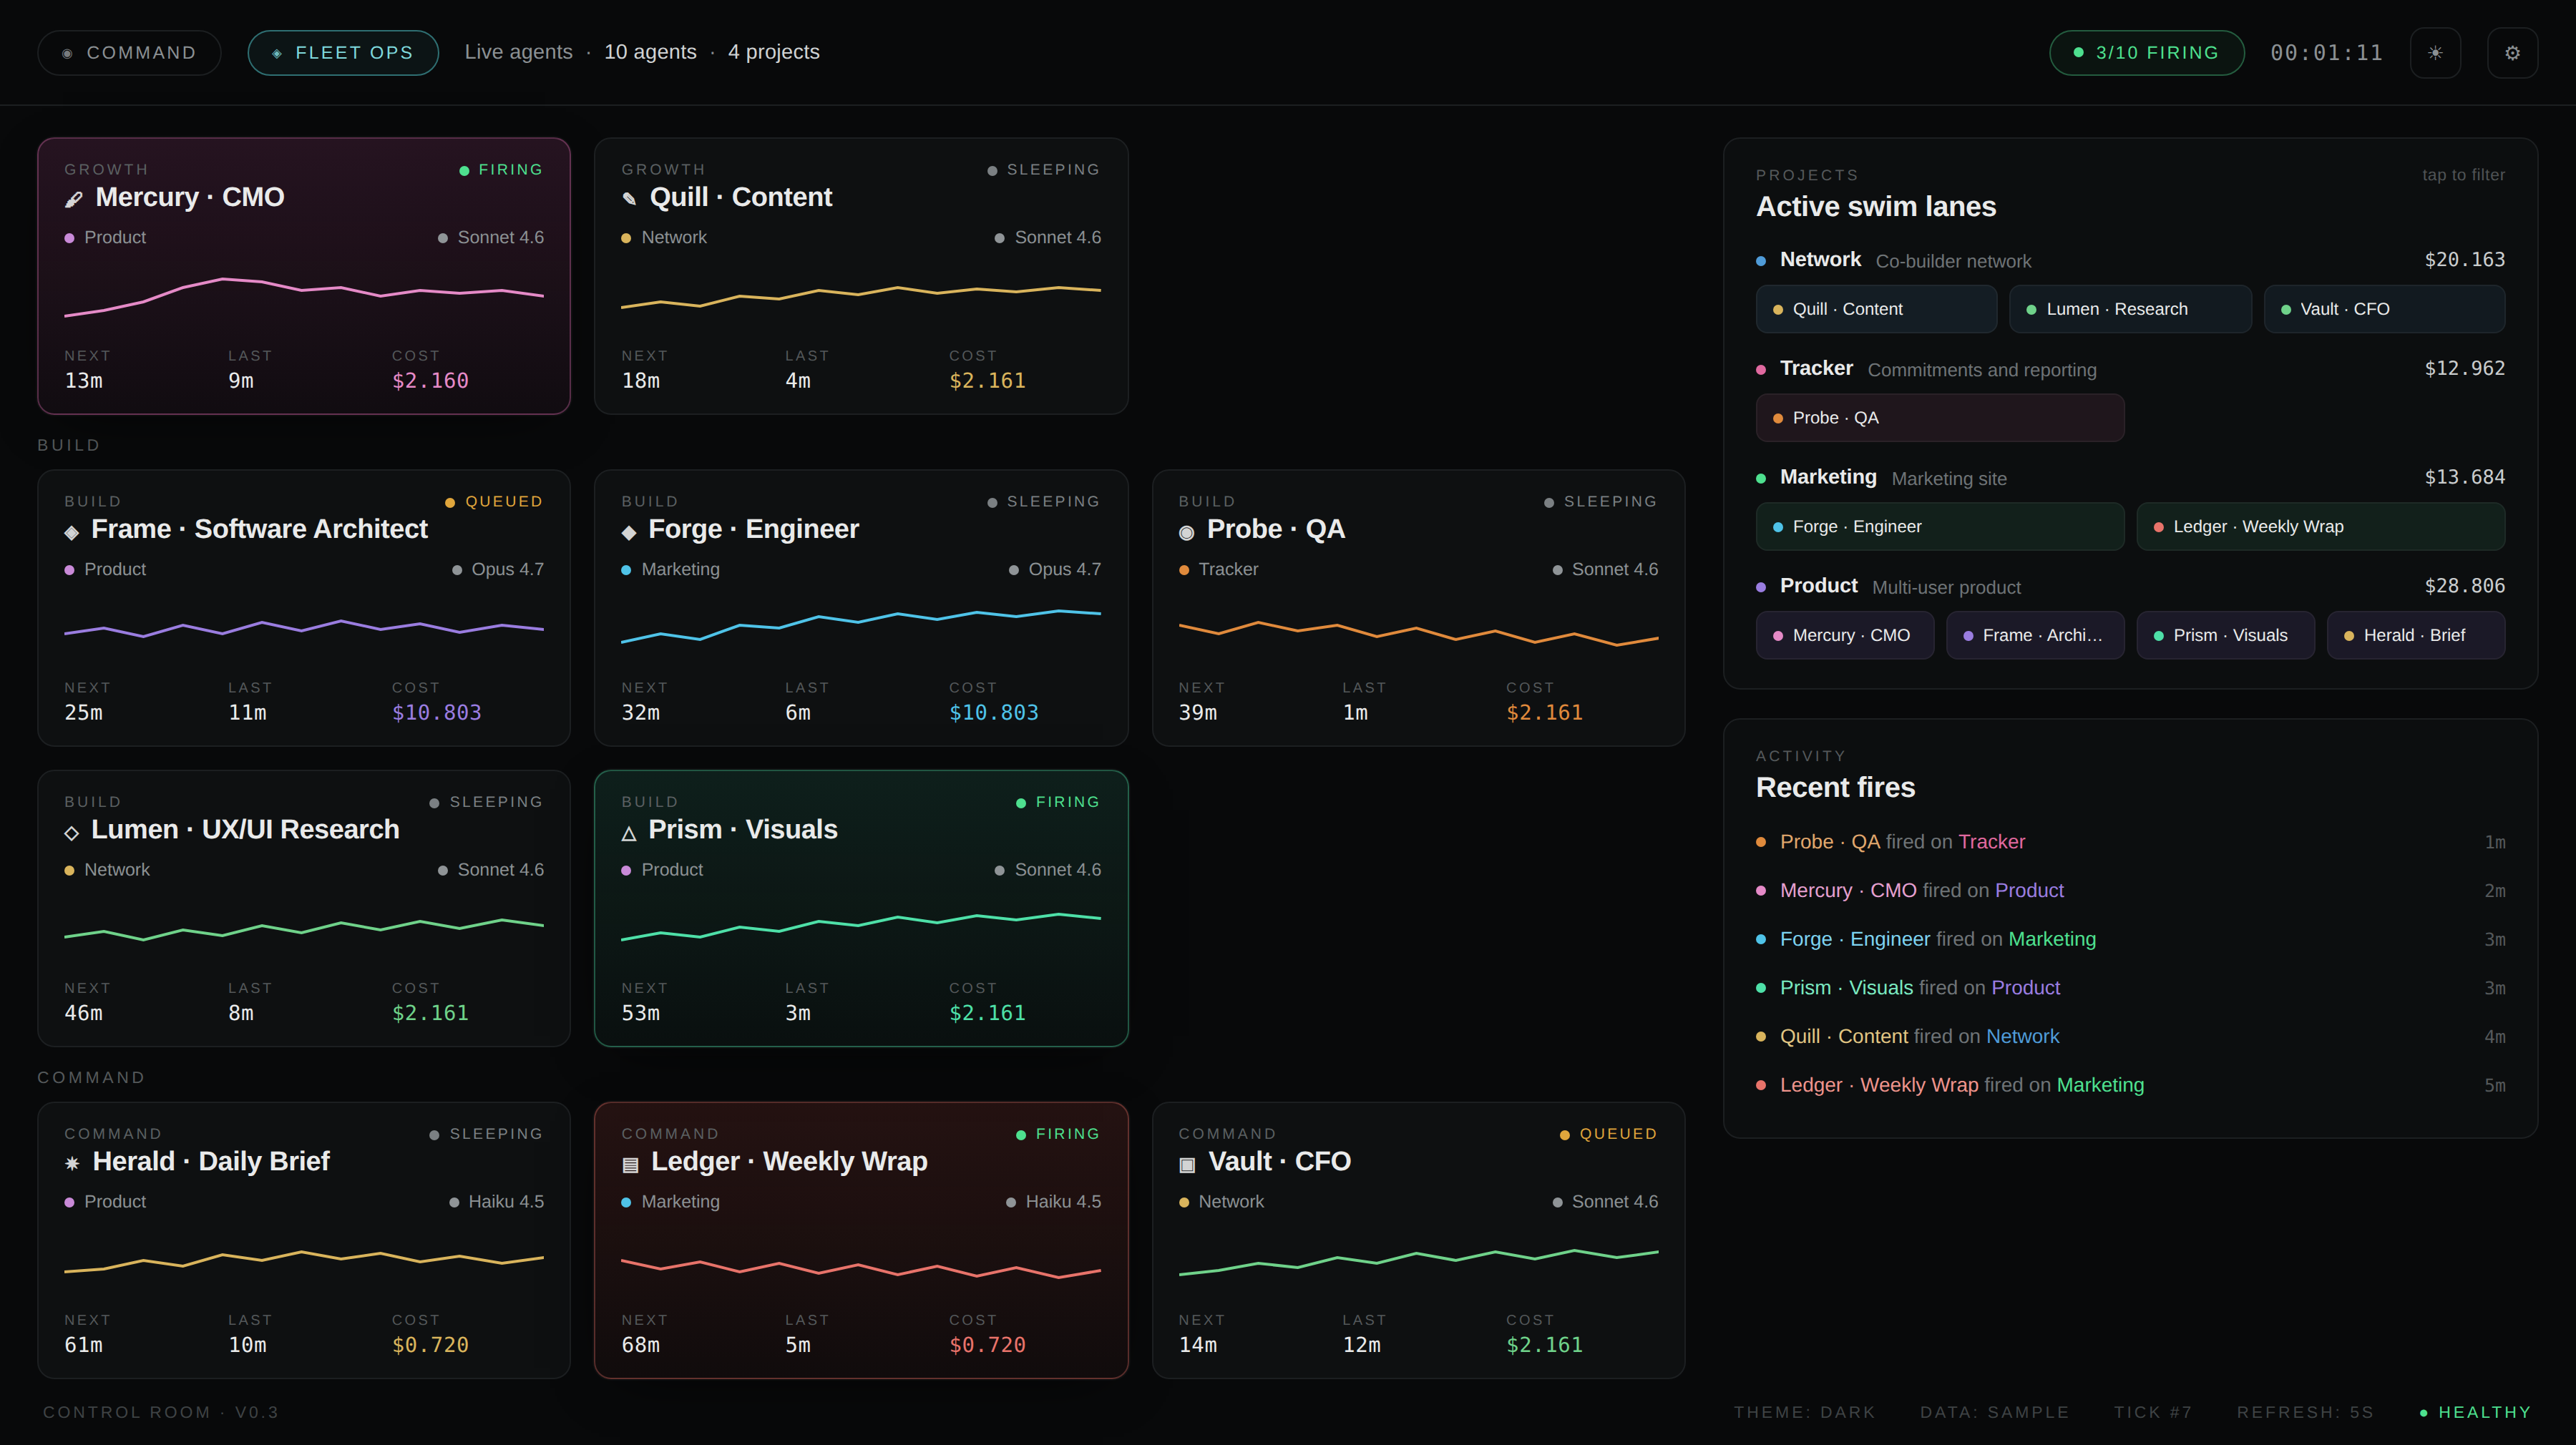The image size is (2576, 1445).
Task: Click the THEME: DARK footer entry
Action: click(1805, 1413)
